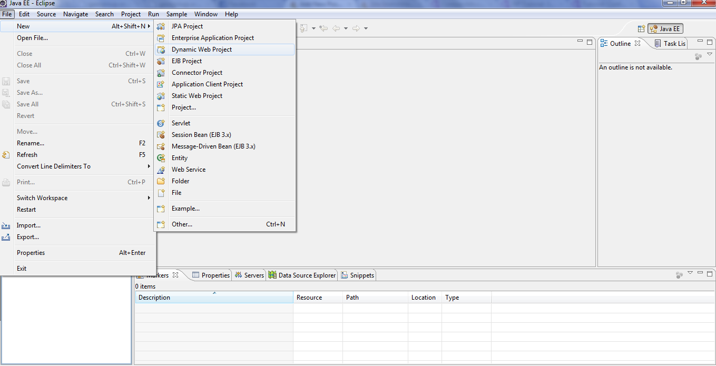
Task: Switch to the Servers tab
Action: click(250, 275)
